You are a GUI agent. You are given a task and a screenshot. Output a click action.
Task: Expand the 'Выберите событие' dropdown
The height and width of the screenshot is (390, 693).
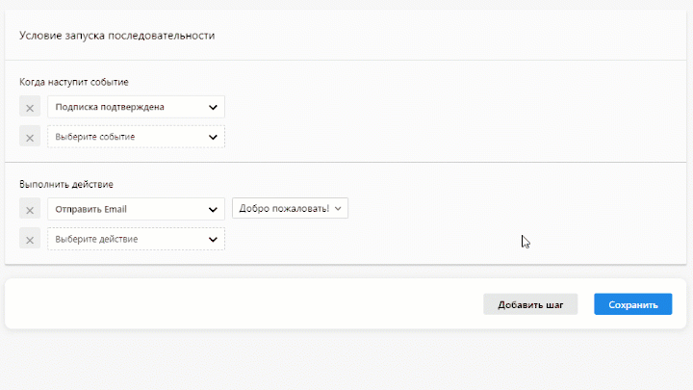click(x=136, y=137)
